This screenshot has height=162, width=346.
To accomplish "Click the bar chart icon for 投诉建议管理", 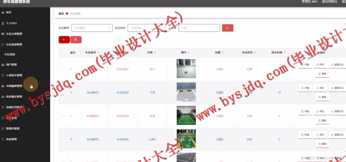I will [x=3, y=96].
